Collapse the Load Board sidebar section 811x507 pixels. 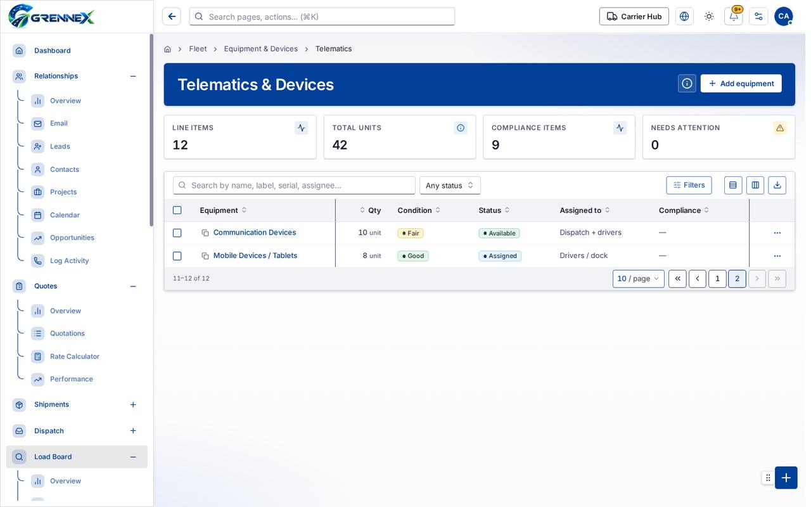point(133,457)
